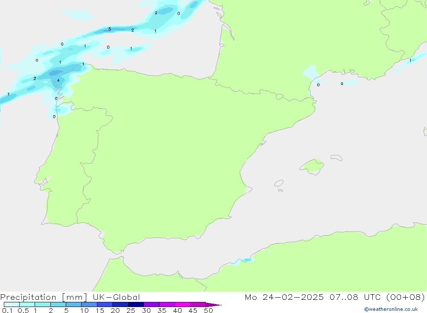Screen dimensions: 427x313
Task: Click the legend arrow tip above 50 mm
Action: (213, 305)
